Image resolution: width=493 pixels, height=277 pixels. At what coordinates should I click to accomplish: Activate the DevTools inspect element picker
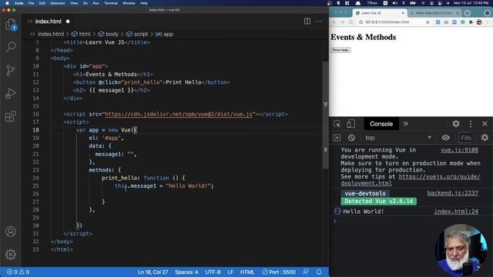pyautogui.click(x=337, y=124)
